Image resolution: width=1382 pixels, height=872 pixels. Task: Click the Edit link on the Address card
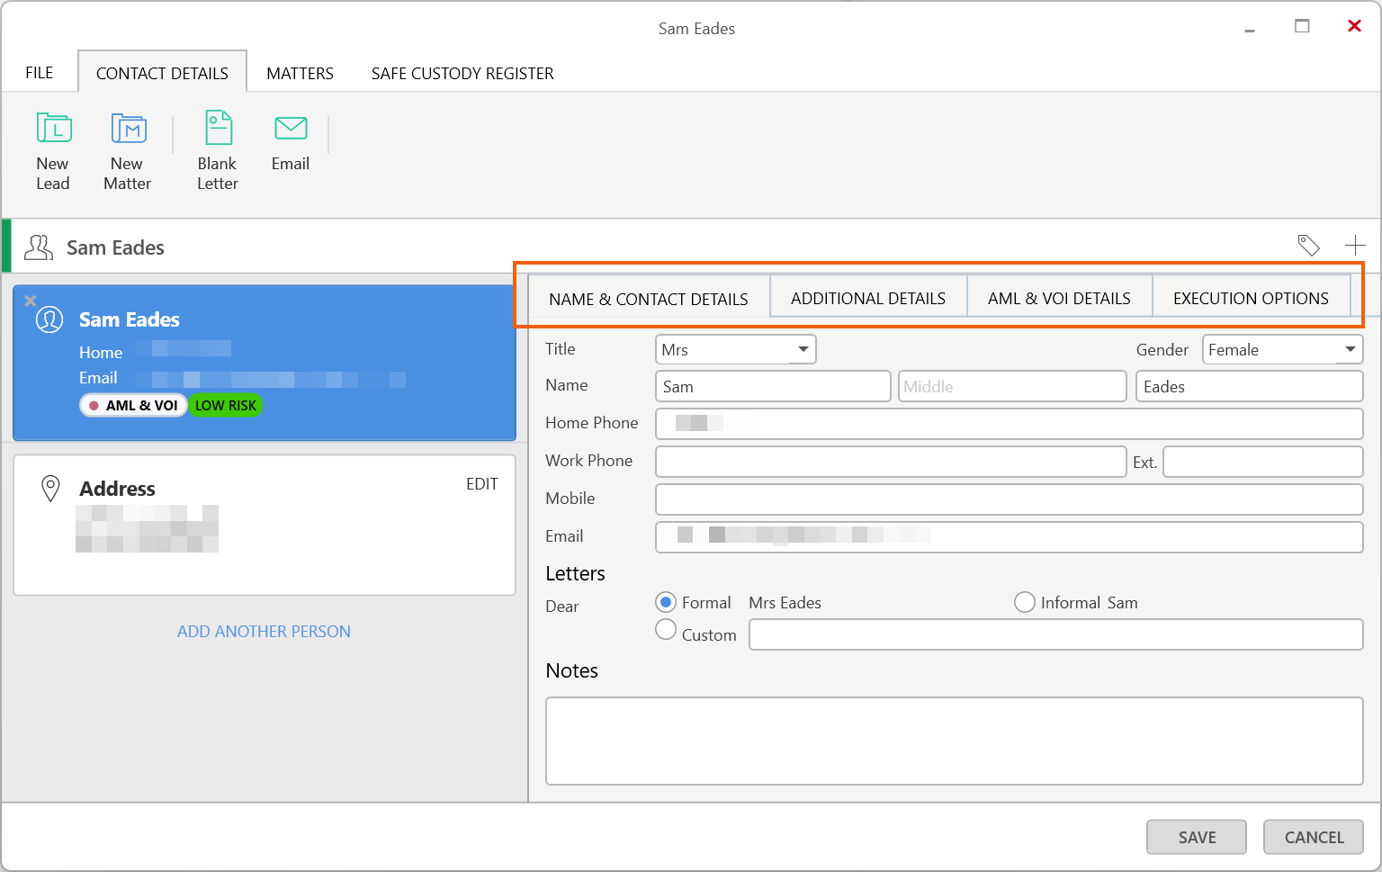coord(481,484)
